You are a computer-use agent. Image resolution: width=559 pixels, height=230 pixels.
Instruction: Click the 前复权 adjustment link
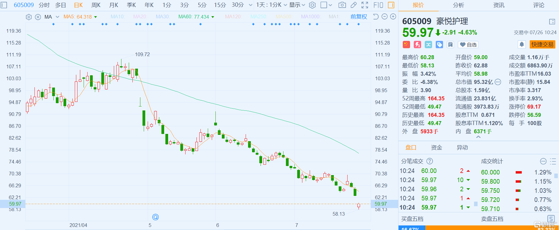click(x=359, y=17)
